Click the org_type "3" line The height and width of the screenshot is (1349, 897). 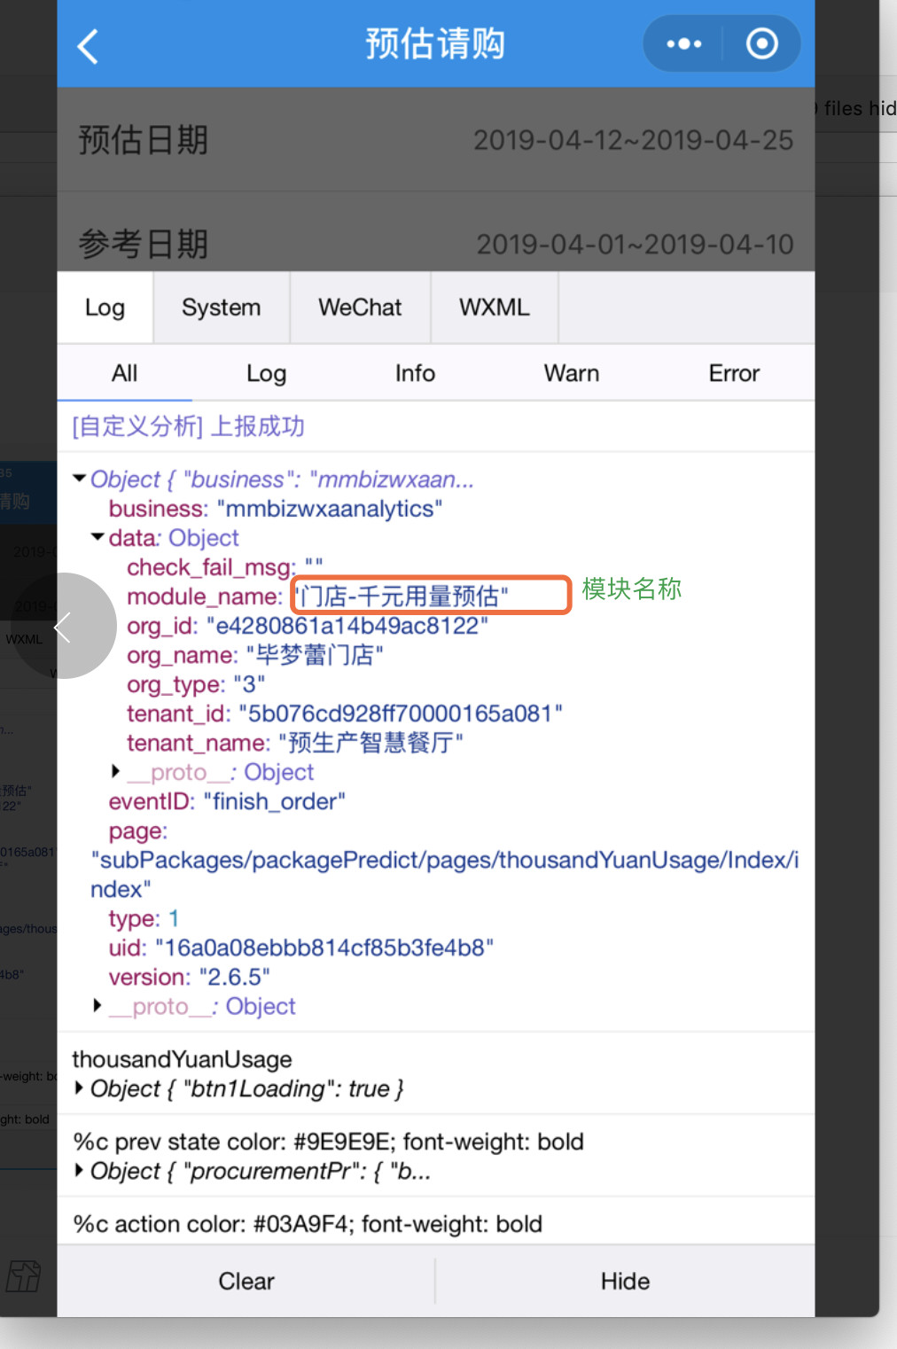point(196,684)
